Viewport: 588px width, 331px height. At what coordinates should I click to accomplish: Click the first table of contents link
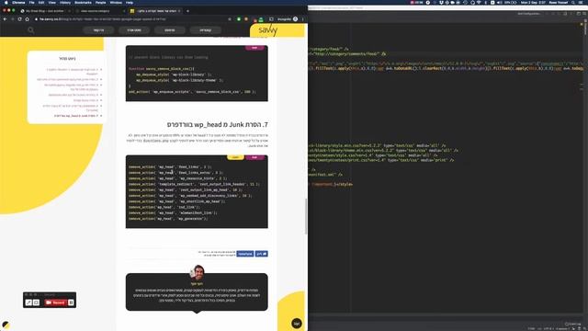[x=72, y=72]
